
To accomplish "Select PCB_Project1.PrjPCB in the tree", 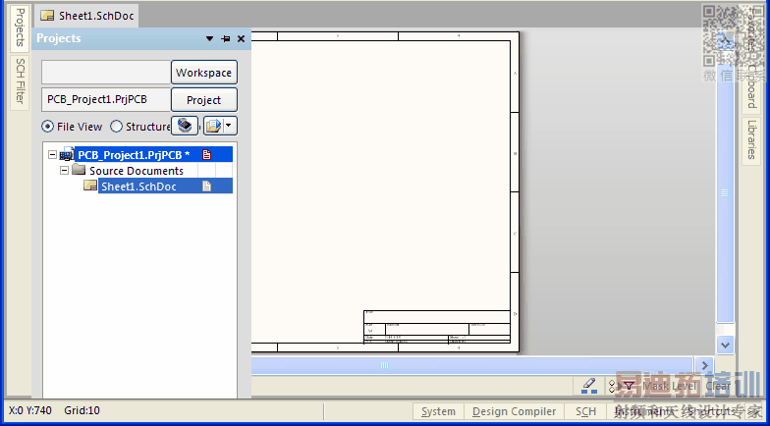I will [x=134, y=155].
